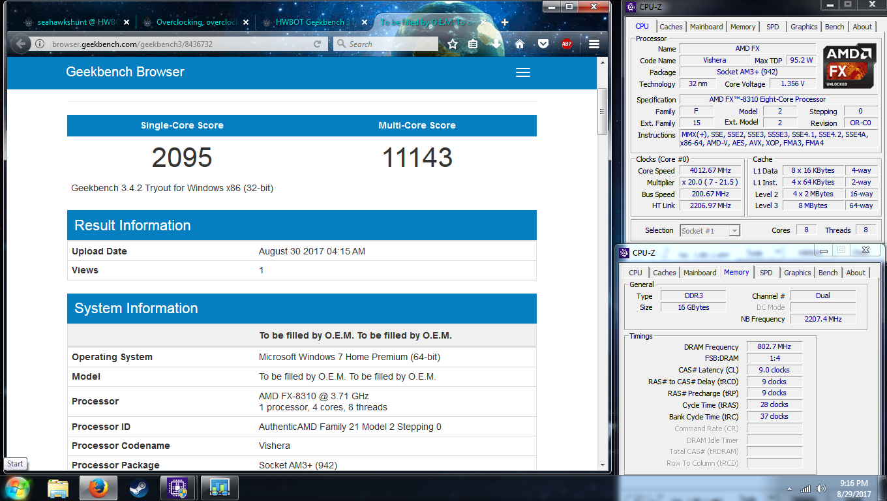Click DRAM Frequency value 802.7 MHz
This screenshot has height=501, width=887.
coord(774,346)
